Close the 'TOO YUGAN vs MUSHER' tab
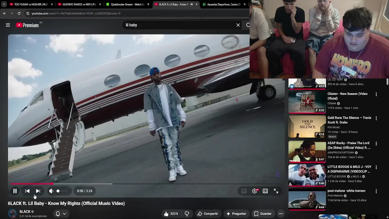Image resolution: width=389 pixels, height=219 pixels. (x=52, y=5)
